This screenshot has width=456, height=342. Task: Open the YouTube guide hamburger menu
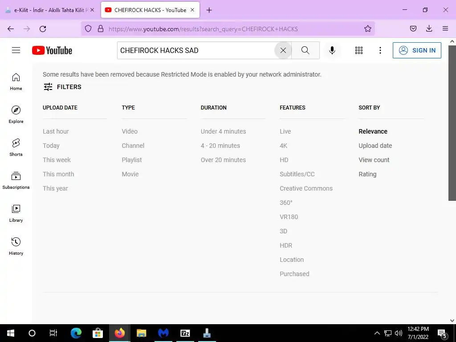16,50
